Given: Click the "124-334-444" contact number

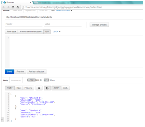Looking at the screenshot, I should [47, 115].
